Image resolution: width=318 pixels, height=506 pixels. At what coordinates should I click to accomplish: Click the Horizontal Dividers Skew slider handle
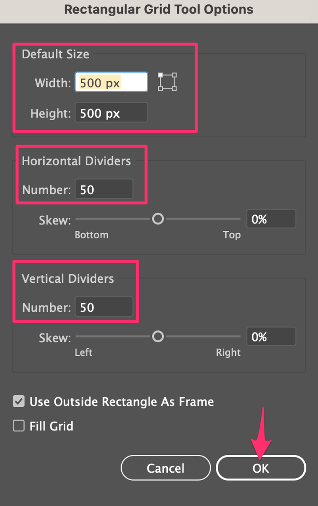click(158, 219)
